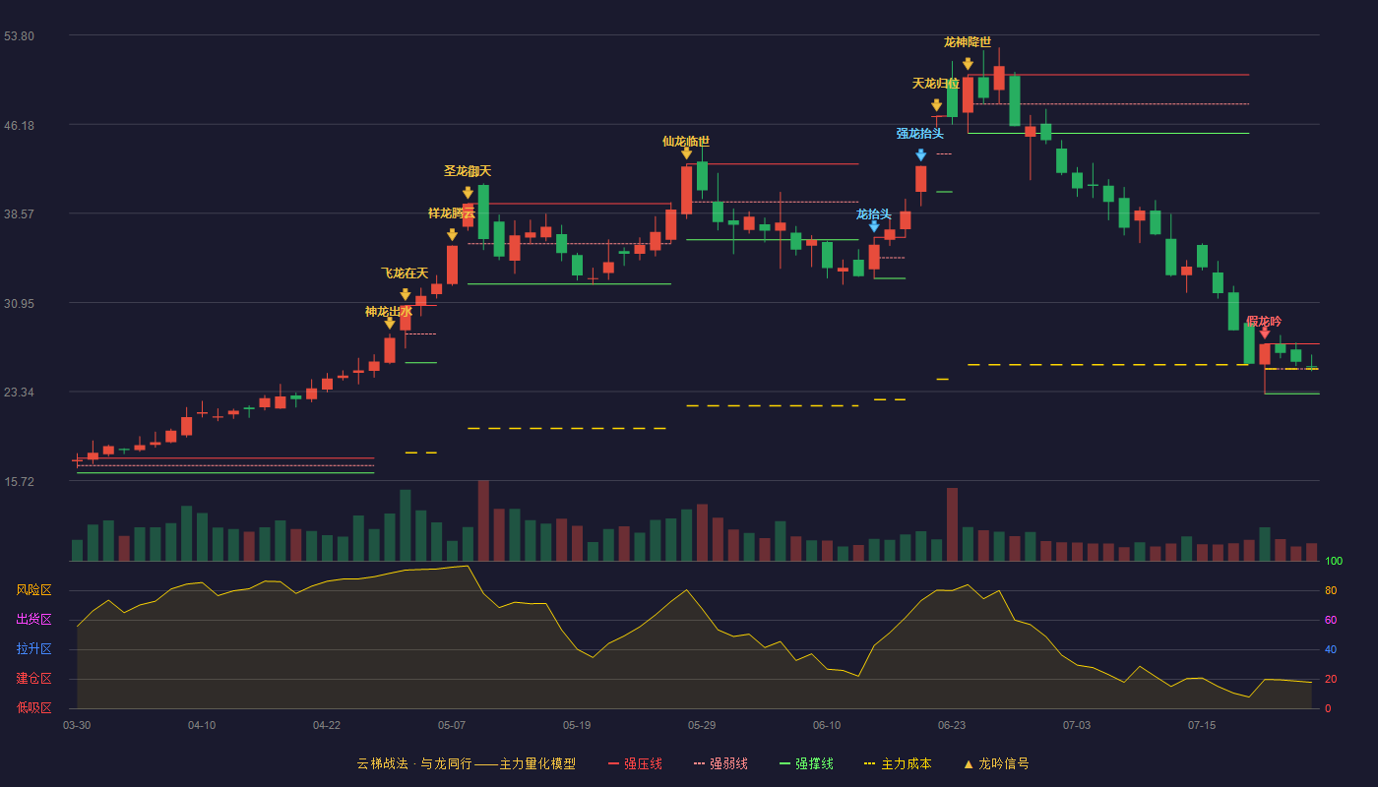Select the 风险区 zone label
This screenshot has height=787, width=1378.
click(x=33, y=590)
